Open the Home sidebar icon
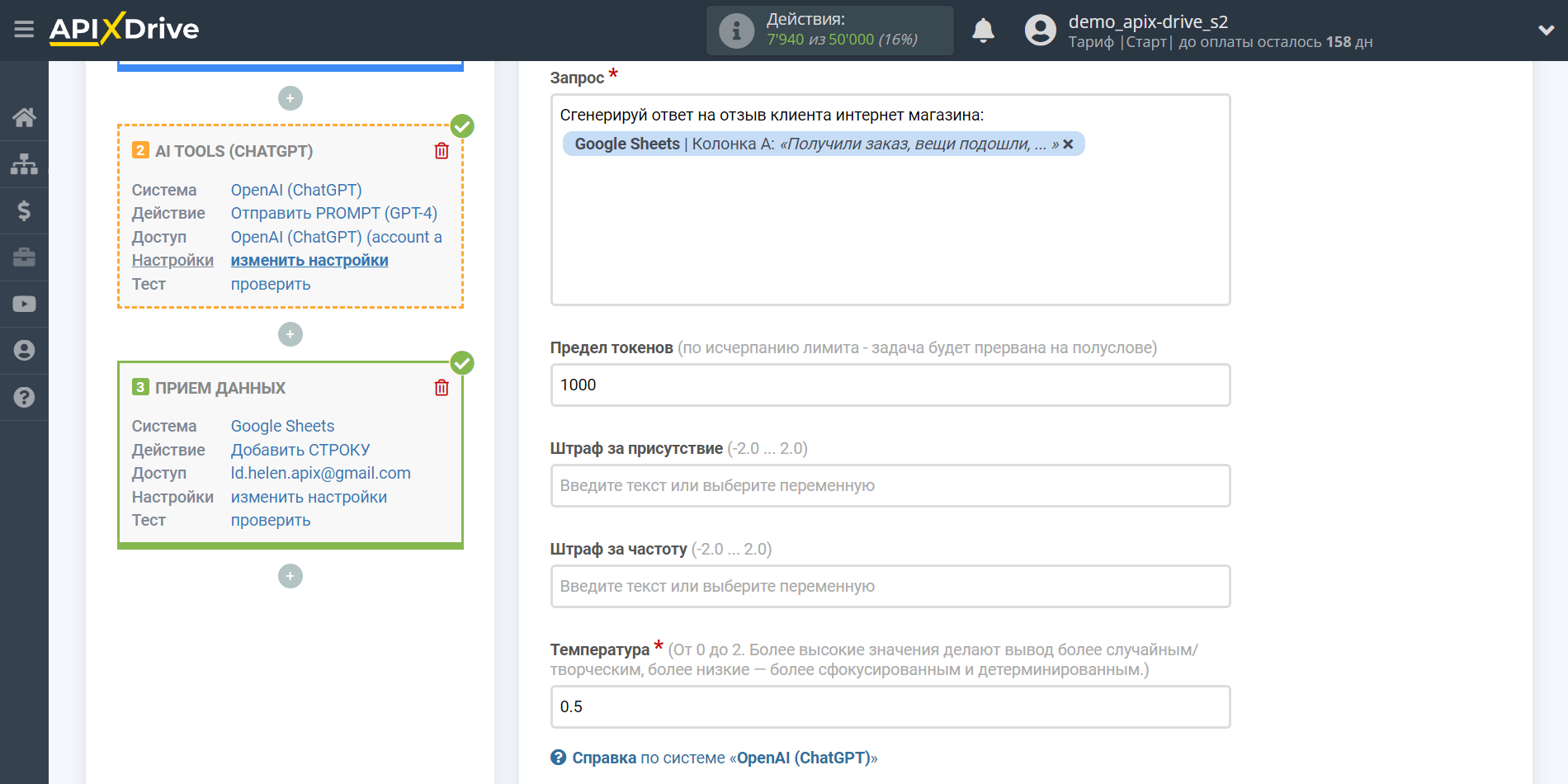 point(24,117)
